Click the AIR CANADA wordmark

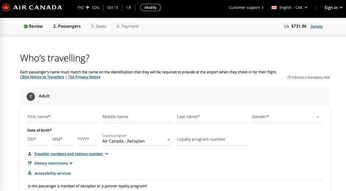[x=38, y=8]
